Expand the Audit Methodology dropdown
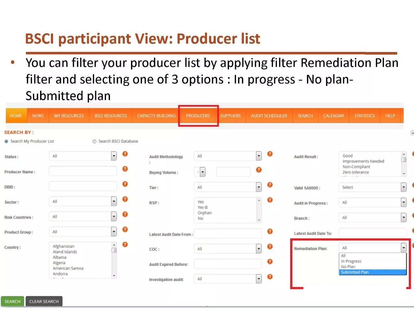 [x=259, y=156]
